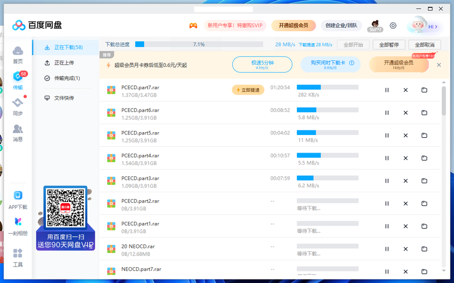The width and height of the screenshot is (454, 283).
Task: Click the 创建企业/团队 button
Action: [342, 26]
